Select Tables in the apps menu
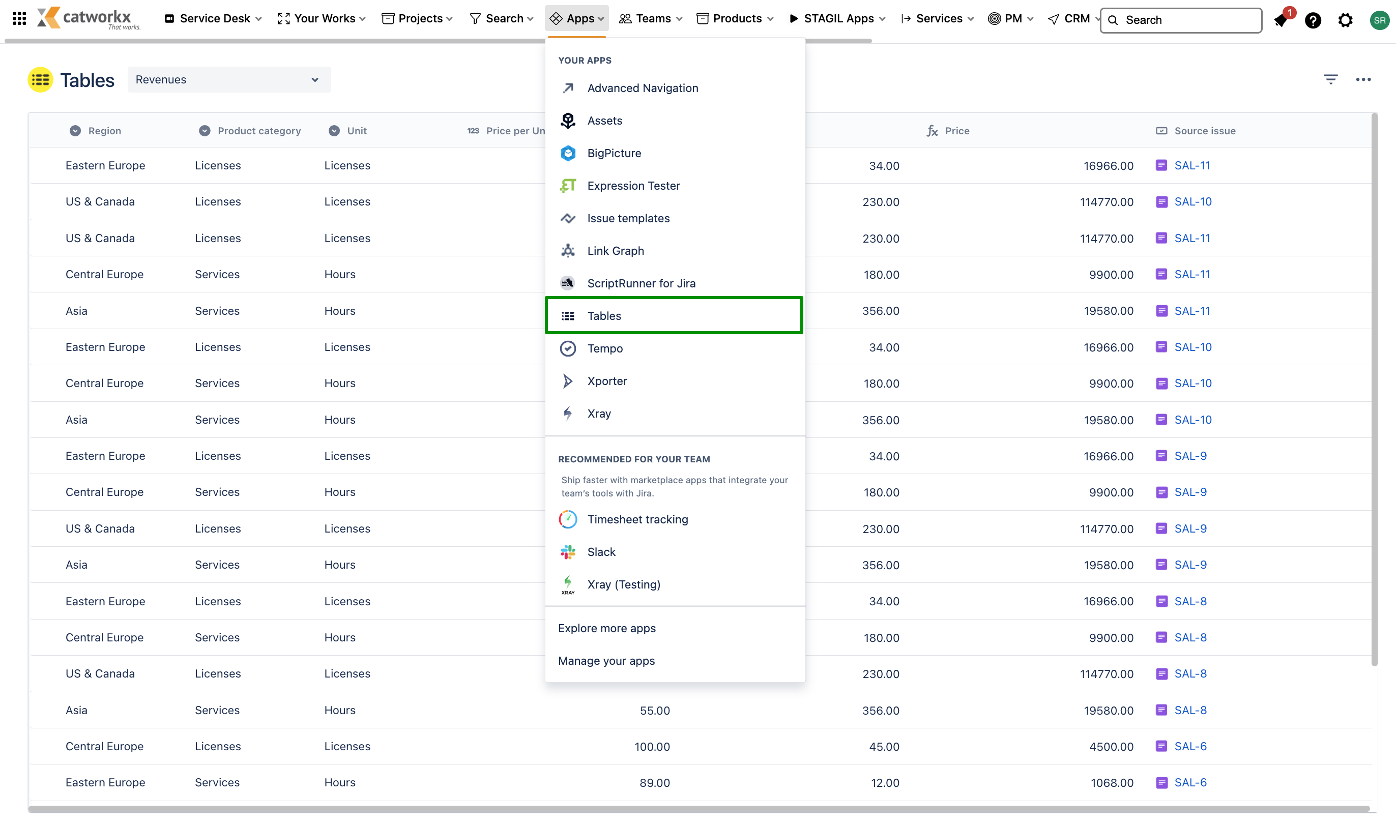Image resolution: width=1396 pixels, height=824 pixels. [x=604, y=316]
